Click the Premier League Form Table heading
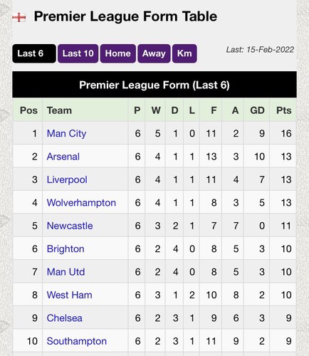 (125, 16)
